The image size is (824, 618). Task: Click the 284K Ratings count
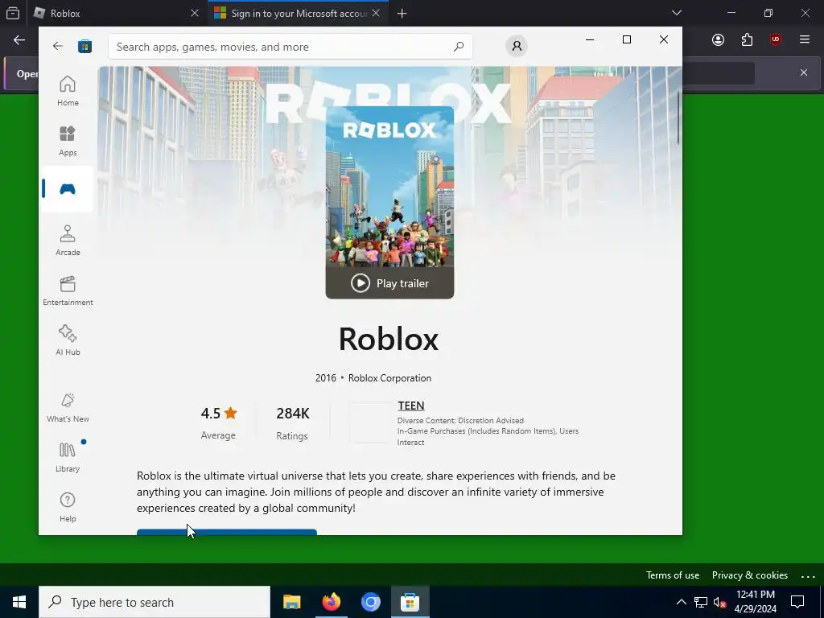pos(293,423)
